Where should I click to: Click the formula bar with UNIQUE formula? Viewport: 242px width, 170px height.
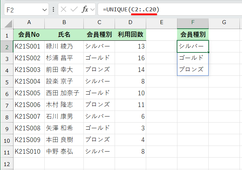pyautogui.click(x=170, y=10)
